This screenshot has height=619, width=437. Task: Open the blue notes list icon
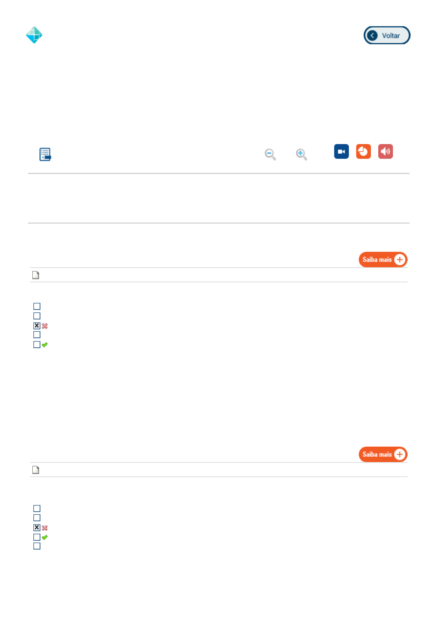(x=45, y=154)
